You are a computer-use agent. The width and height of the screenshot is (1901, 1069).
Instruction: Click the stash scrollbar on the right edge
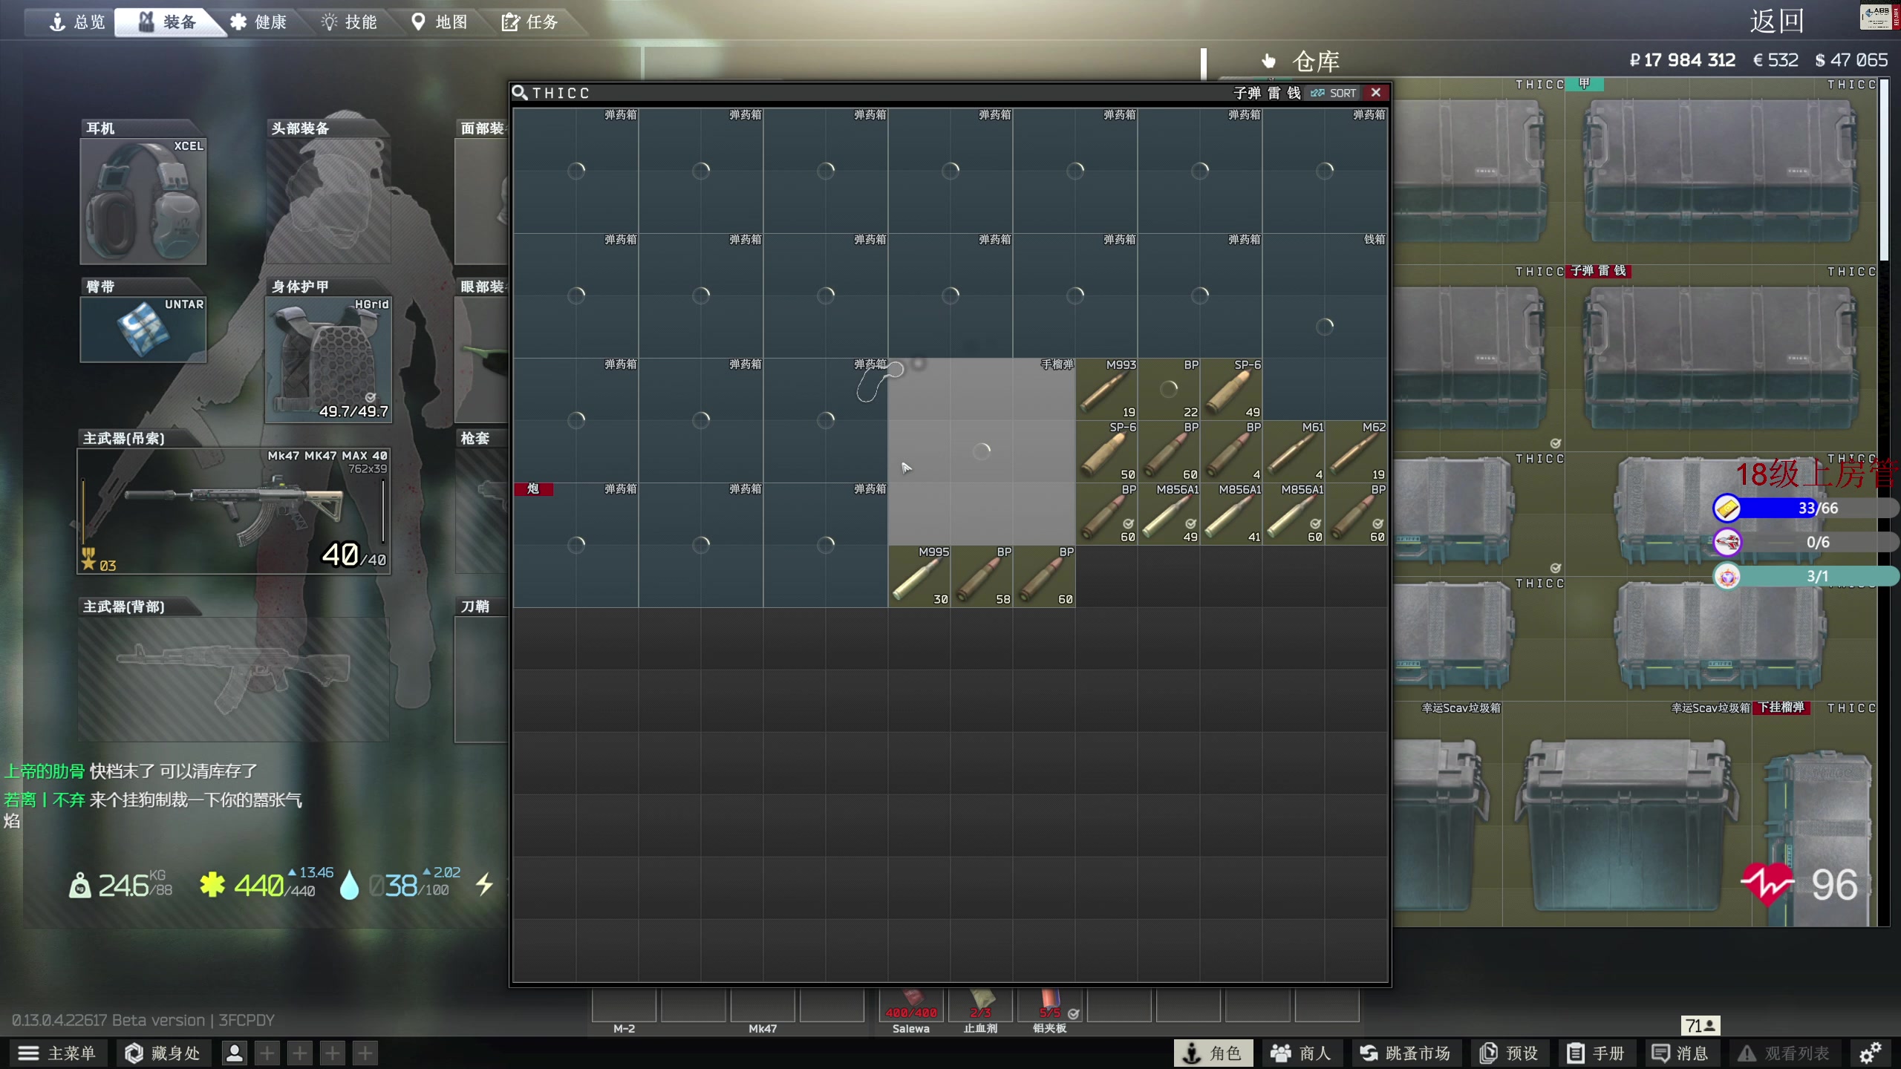click(1883, 171)
